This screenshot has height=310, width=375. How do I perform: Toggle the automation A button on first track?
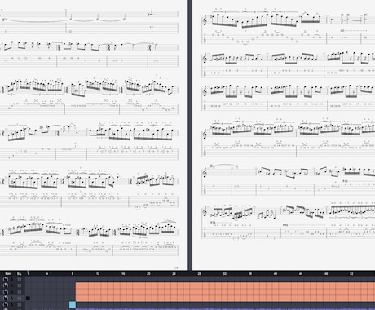tap(11, 279)
